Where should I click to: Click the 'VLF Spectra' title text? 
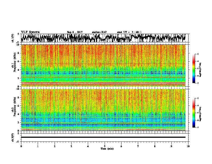coord(30,32)
